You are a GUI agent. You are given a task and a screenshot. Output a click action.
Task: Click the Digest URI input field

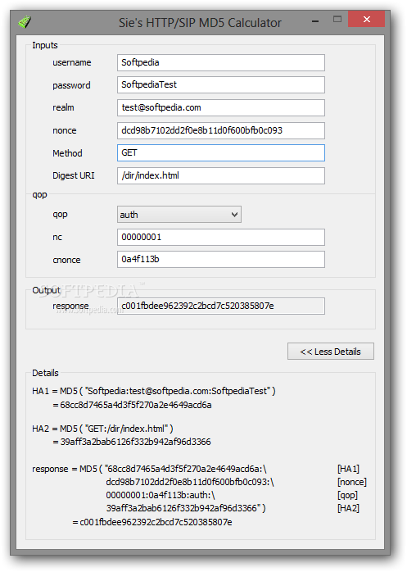(220, 176)
